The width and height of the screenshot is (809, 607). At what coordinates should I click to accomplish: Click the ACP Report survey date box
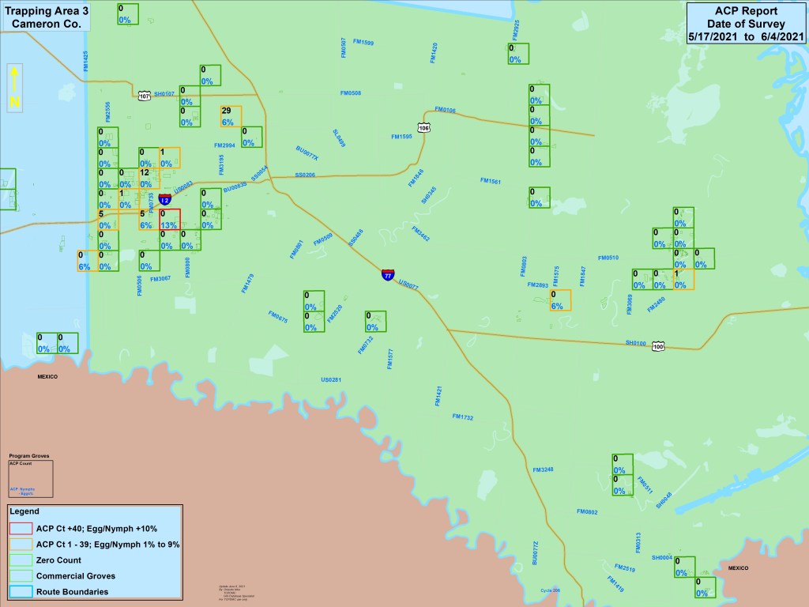coord(746,24)
